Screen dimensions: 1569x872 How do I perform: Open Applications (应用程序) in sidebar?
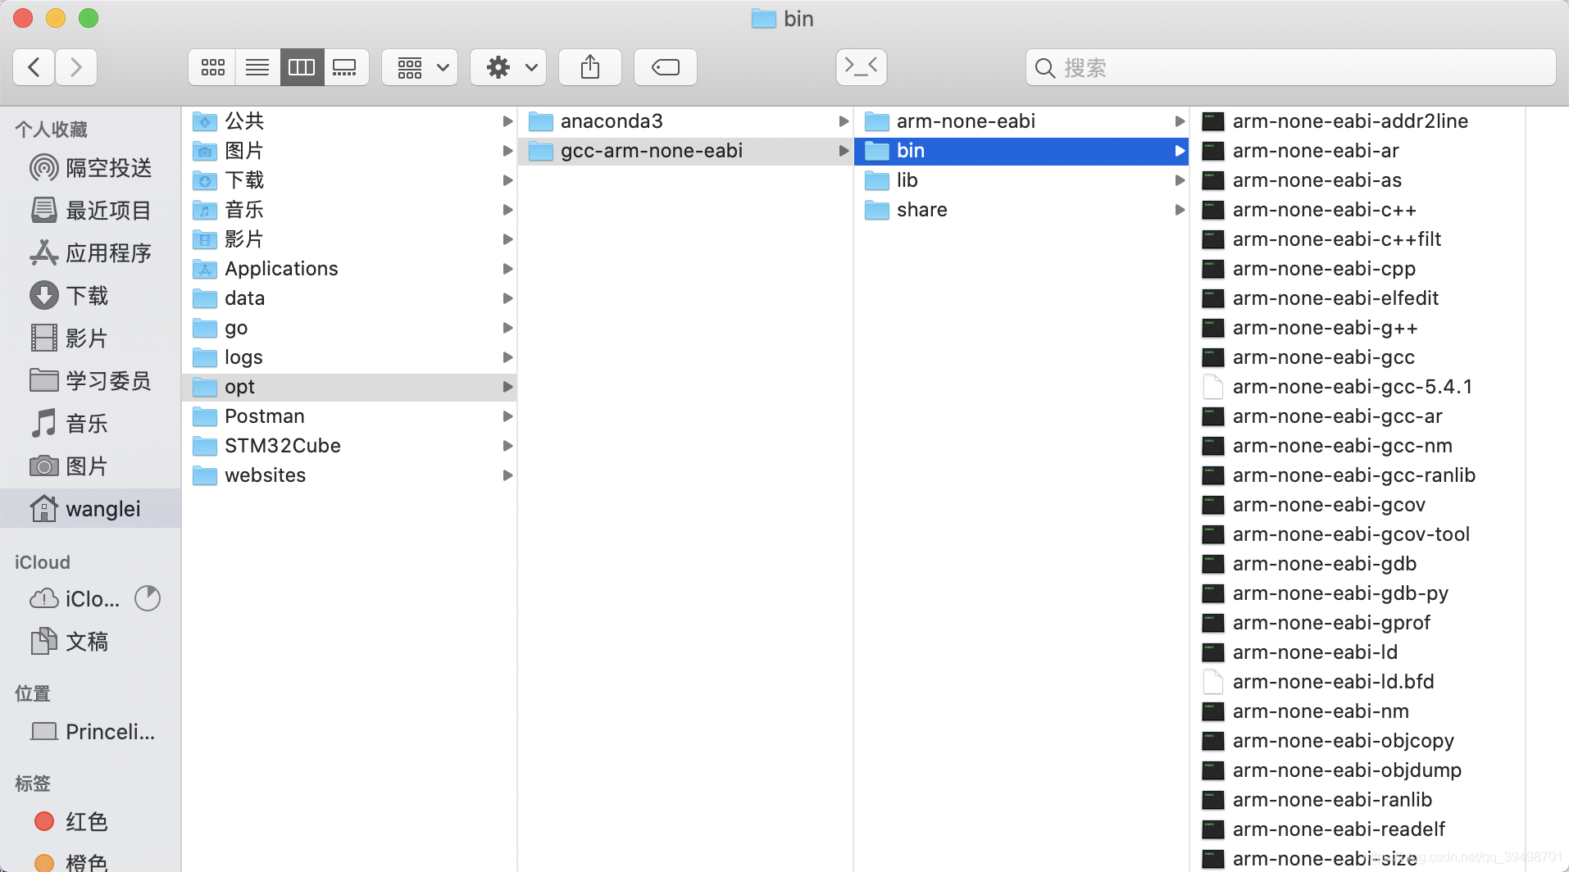[x=90, y=253]
